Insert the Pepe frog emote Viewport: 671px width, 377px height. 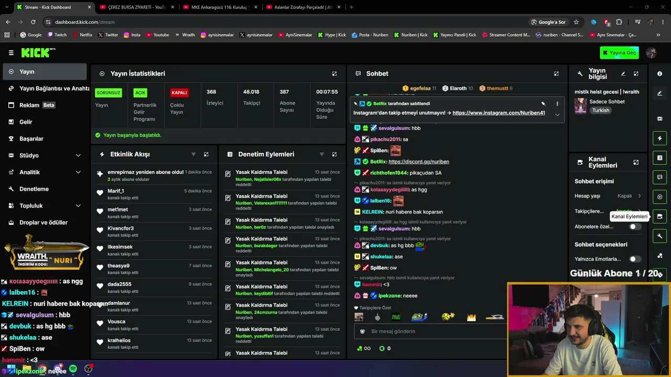tap(419, 317)
